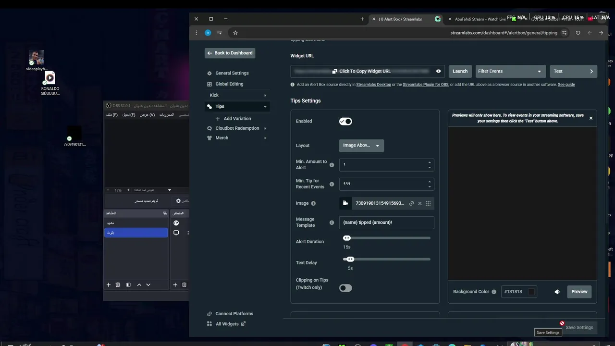Click the Cloudbot Redemption chat icon
The height and width of the screenshot is (346, 615).
tap(209, 128)
